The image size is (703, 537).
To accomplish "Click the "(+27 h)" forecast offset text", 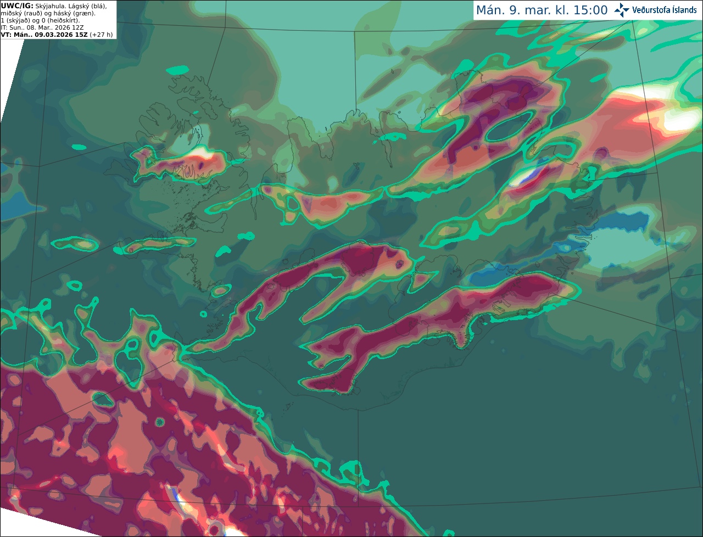I will [x=102, y=35].
